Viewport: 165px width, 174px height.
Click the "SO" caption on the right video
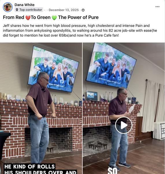[x=112, y=171]
